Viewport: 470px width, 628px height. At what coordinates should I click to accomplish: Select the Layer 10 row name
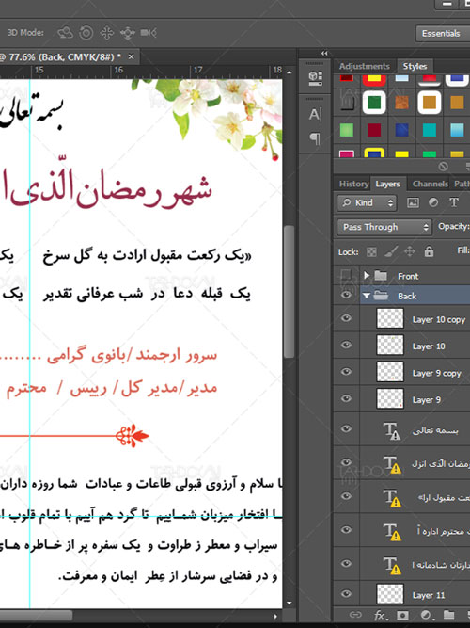click(429, 346)
